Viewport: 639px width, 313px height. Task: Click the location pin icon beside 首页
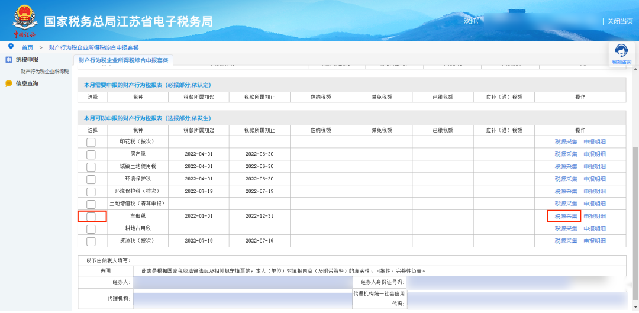(11, 46)
